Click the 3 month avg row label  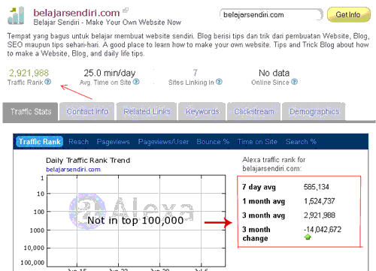tap(263, 215)
